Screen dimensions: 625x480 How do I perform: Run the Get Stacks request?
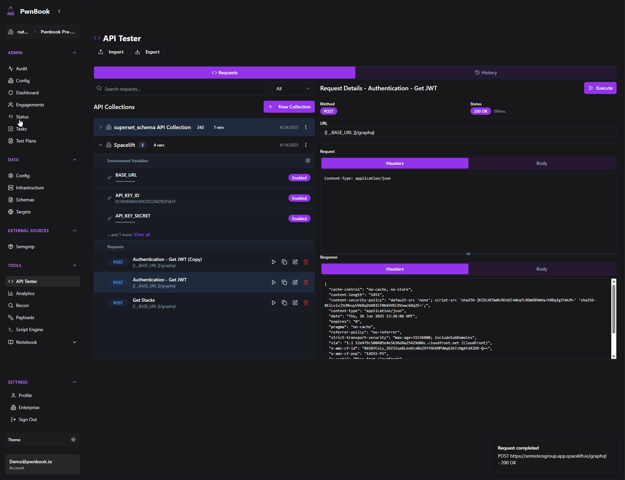(274, 303)
